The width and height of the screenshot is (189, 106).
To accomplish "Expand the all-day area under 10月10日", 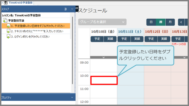I will click(104, 57).
